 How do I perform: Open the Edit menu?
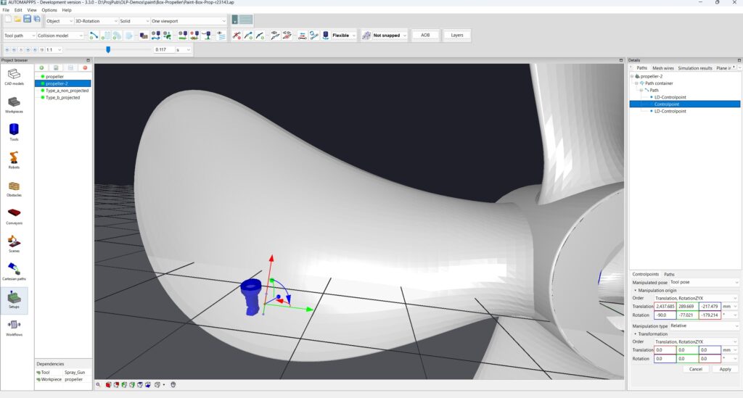pyautogui.click(x=18, y=10)
